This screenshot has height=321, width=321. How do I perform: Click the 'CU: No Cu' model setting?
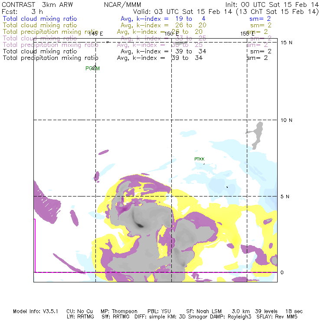click(80, 311)
